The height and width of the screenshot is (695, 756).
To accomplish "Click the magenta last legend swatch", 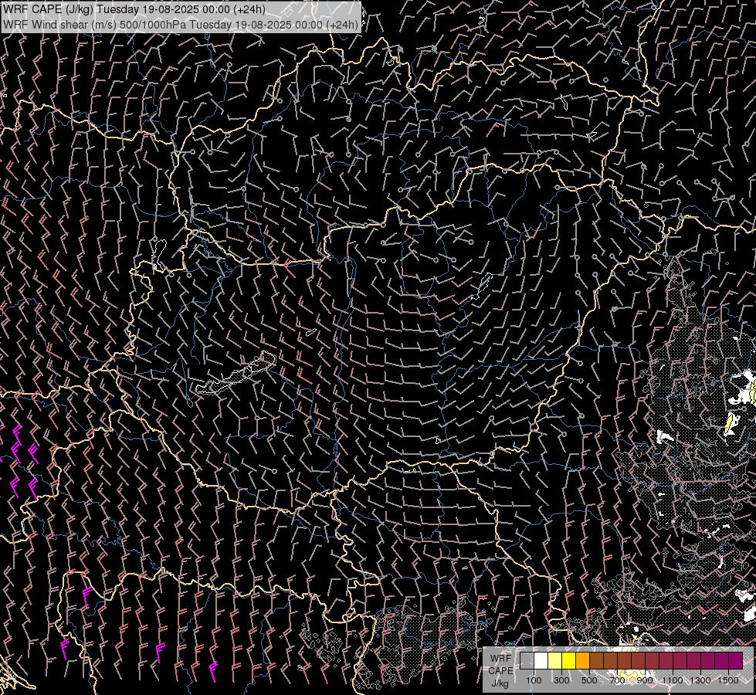I will (x=736, y=661).
